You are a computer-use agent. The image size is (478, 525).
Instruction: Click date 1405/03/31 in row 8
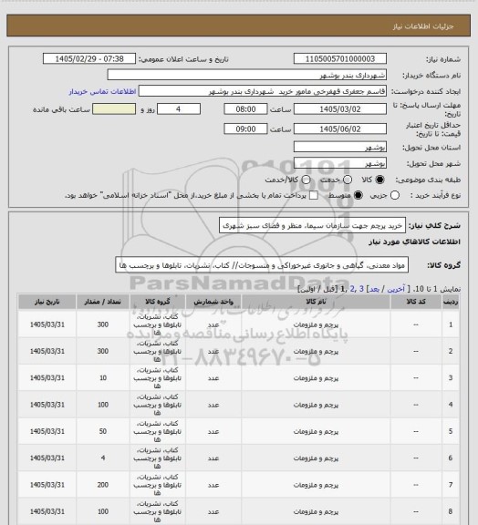(47, 511)
